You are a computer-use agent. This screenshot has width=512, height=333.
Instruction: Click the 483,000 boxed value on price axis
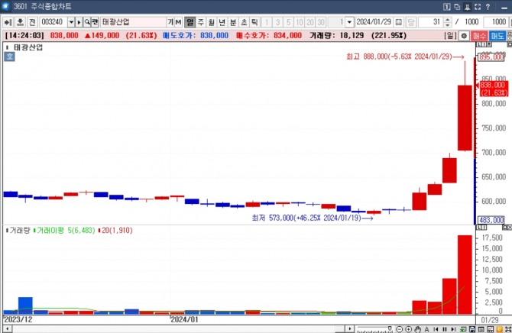pyautogui.click(x=492, y=220)
